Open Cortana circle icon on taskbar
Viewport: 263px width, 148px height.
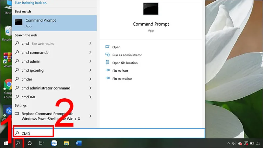pyautogui.click(x=30, y=143)
